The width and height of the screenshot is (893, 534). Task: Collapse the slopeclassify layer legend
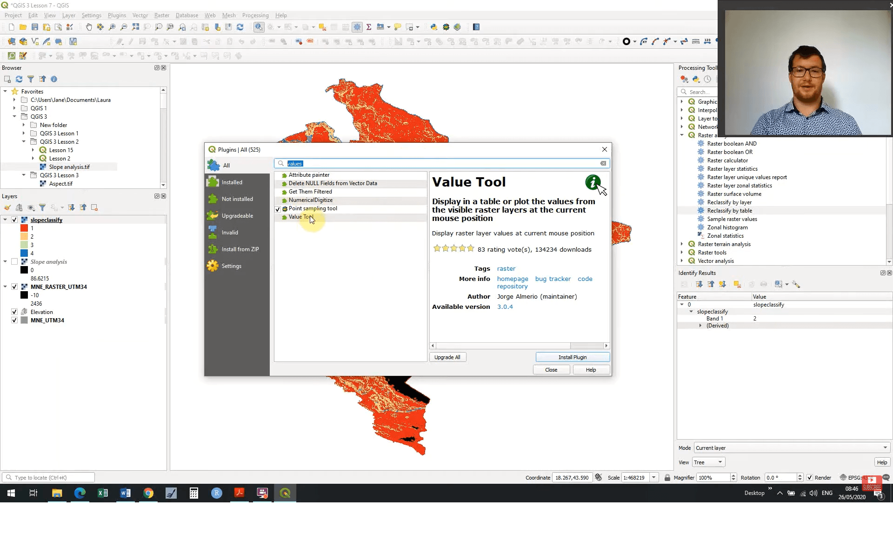tap(5, 220)
